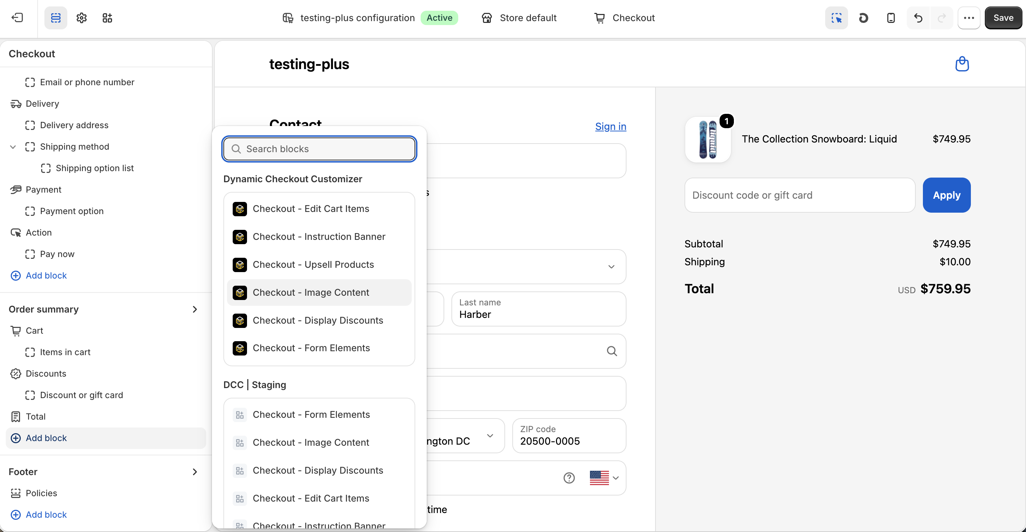1026x532 pixels.
Task: Select the Payment option tree item
Action: [x=72, y=211]
